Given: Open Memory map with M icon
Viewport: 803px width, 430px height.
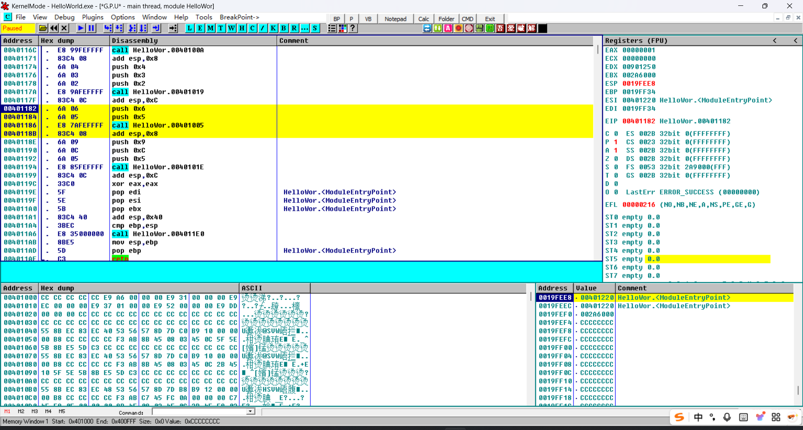Looking at the screenshot, I should (210, 28).
